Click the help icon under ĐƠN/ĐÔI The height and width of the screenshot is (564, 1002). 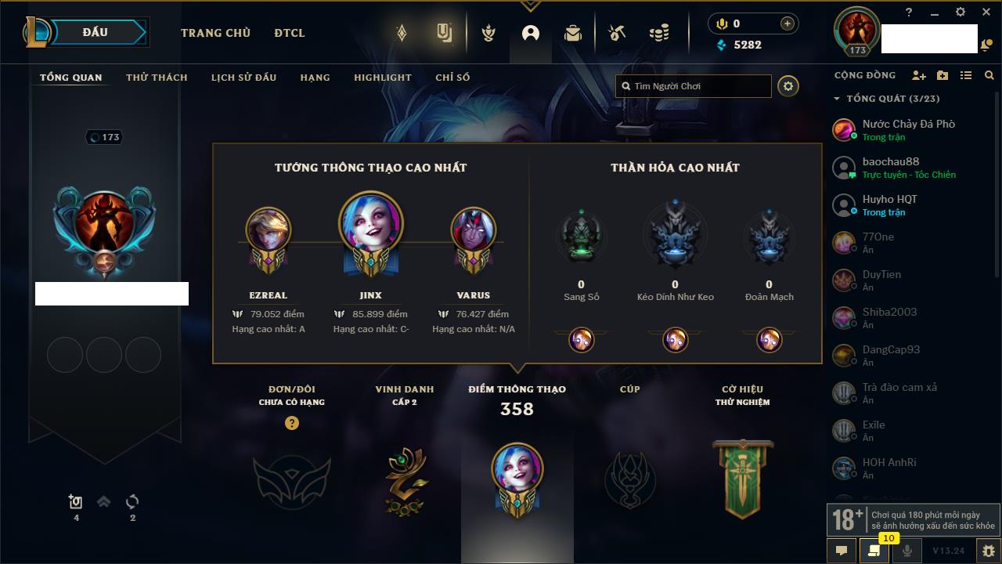(x=292, y=423)
